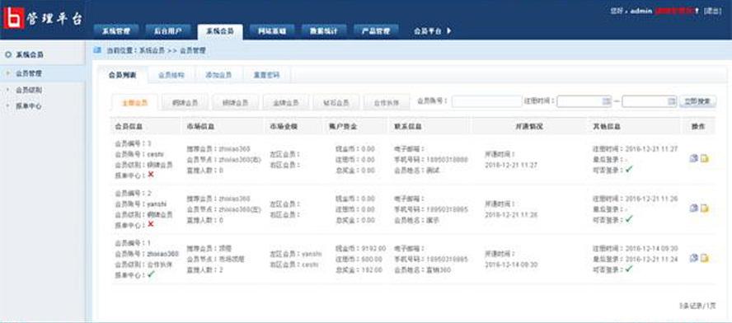
Task: Select 会员管理 in the left sidebar
Action: click(x=43, y=73)
